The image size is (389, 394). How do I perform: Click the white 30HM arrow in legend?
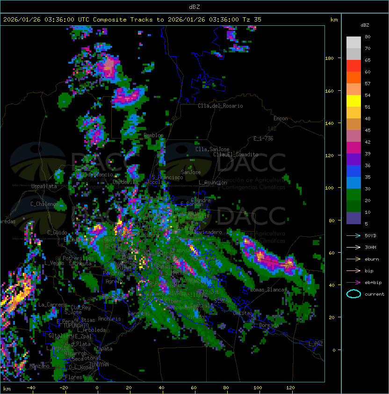pos(353,247)
